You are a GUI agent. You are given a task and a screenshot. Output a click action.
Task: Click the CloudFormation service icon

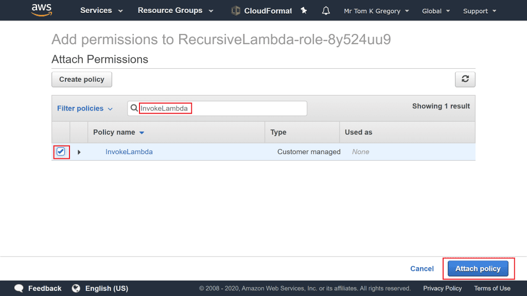coord(236,11)
